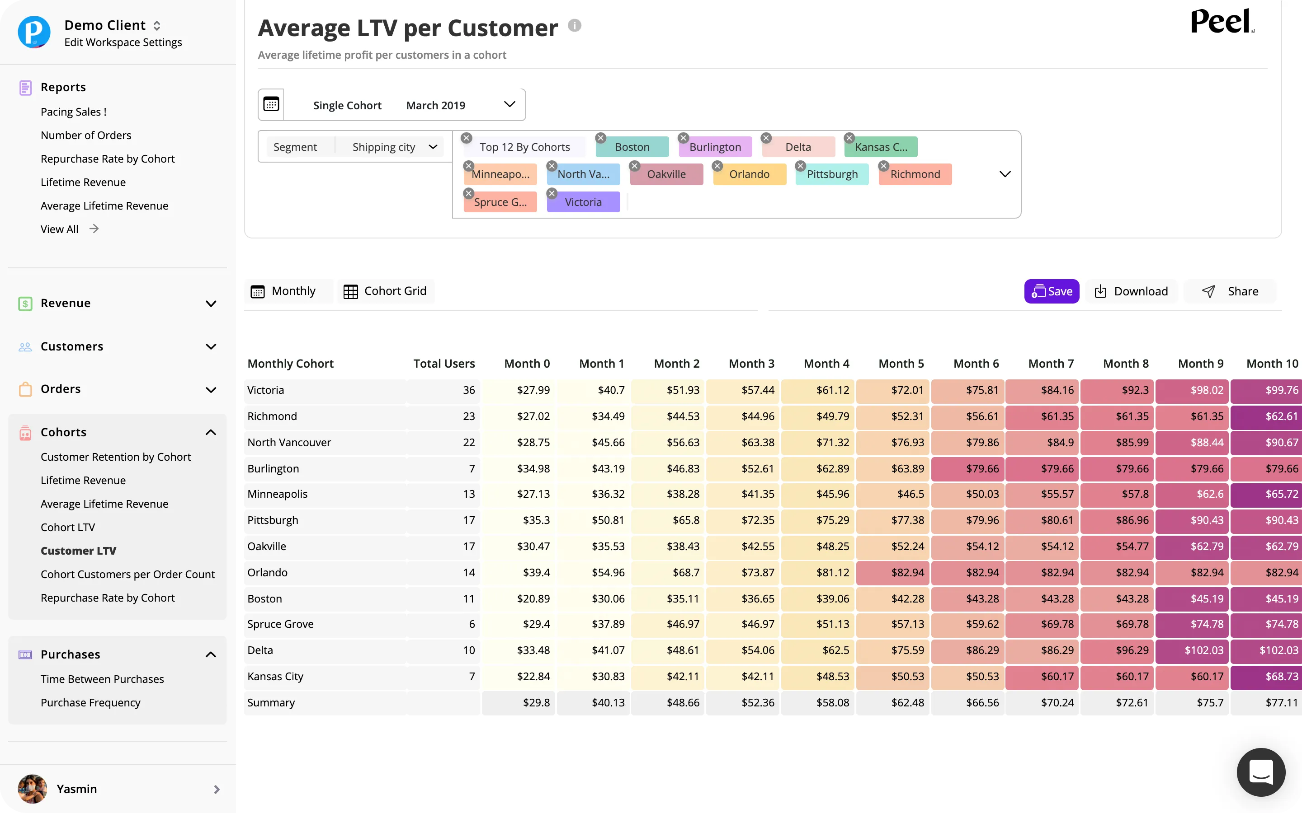Click the info icon next to title

pos(575,26)
